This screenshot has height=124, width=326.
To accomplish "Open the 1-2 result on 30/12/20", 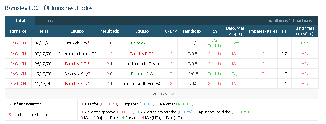I will [109, 54].
